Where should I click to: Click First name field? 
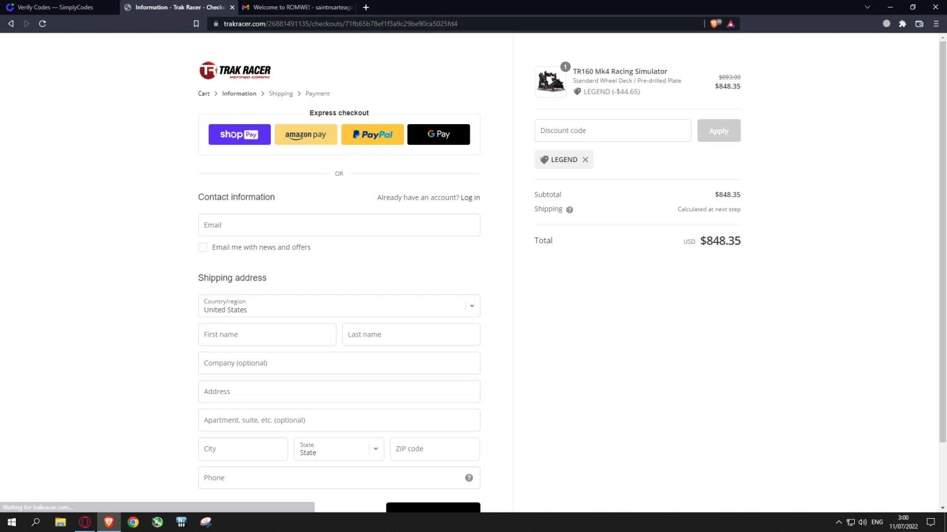coord(267,335)
